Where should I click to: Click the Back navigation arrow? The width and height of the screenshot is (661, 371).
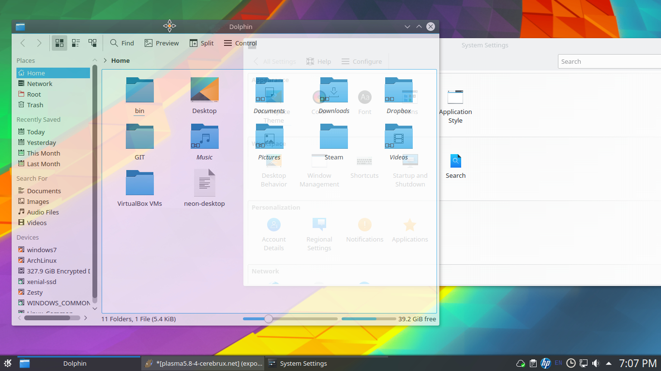tap(23, 43)
